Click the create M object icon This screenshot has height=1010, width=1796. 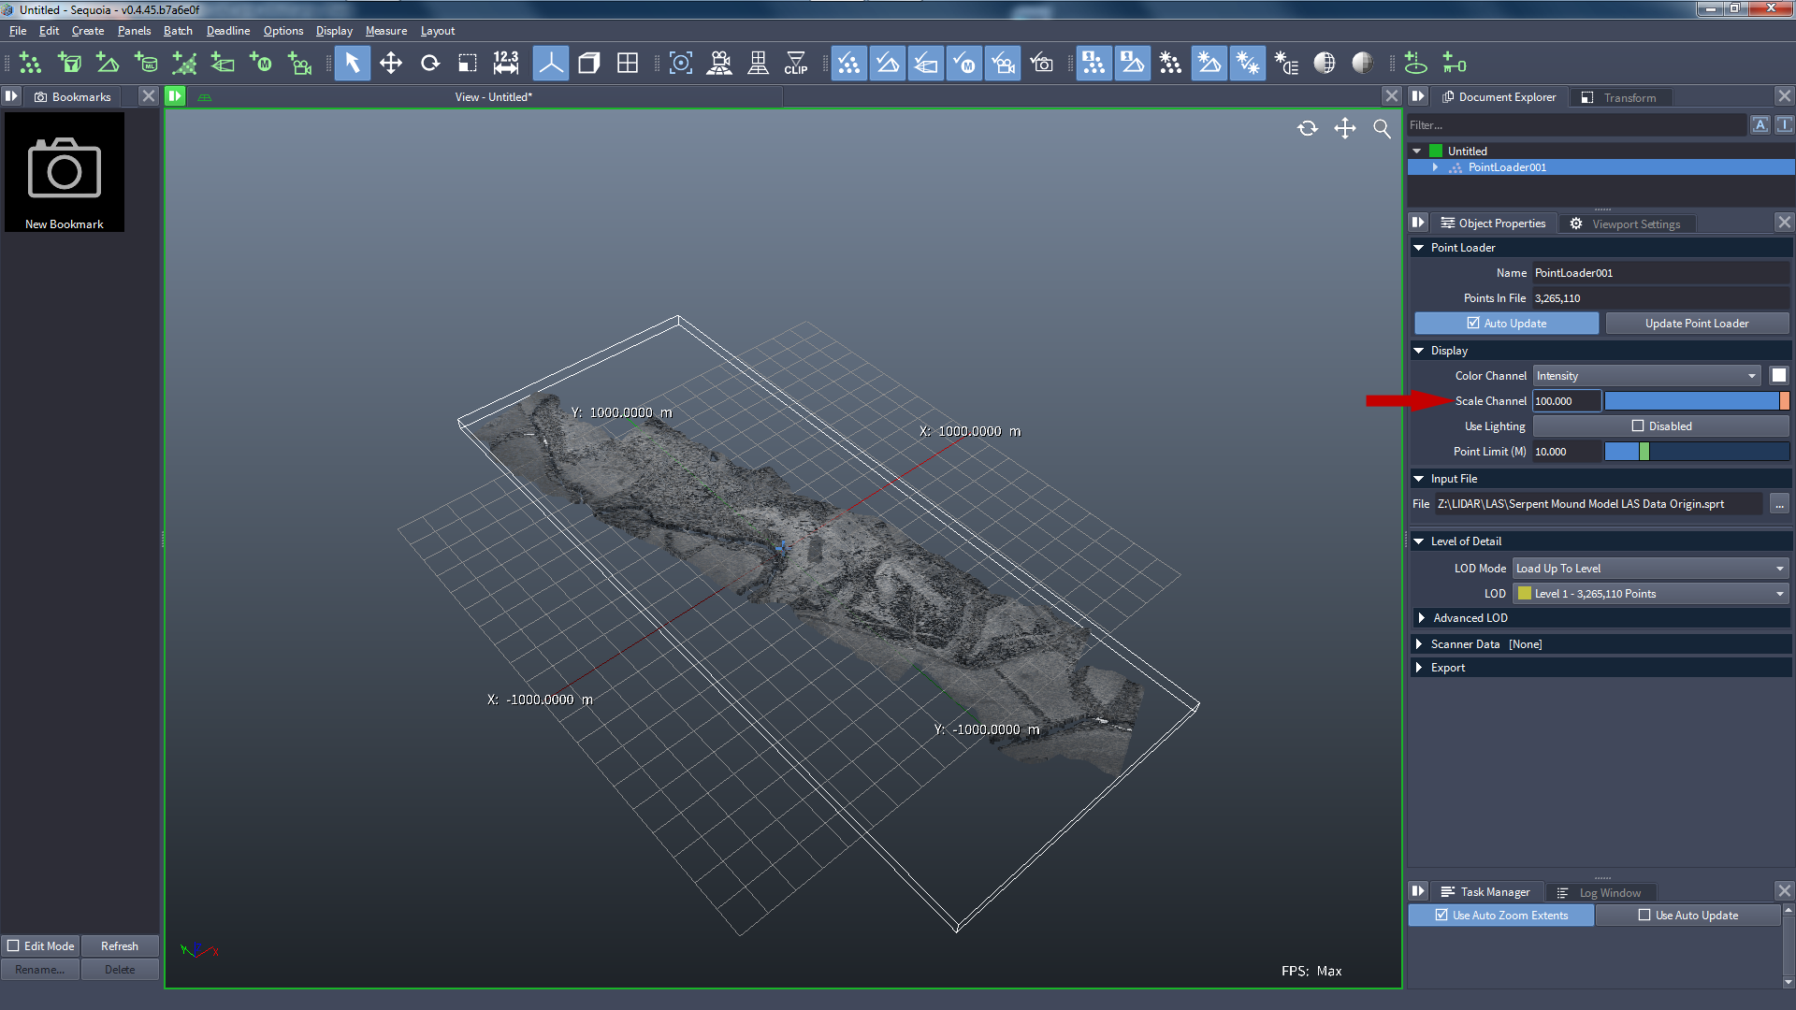[261, 64]
